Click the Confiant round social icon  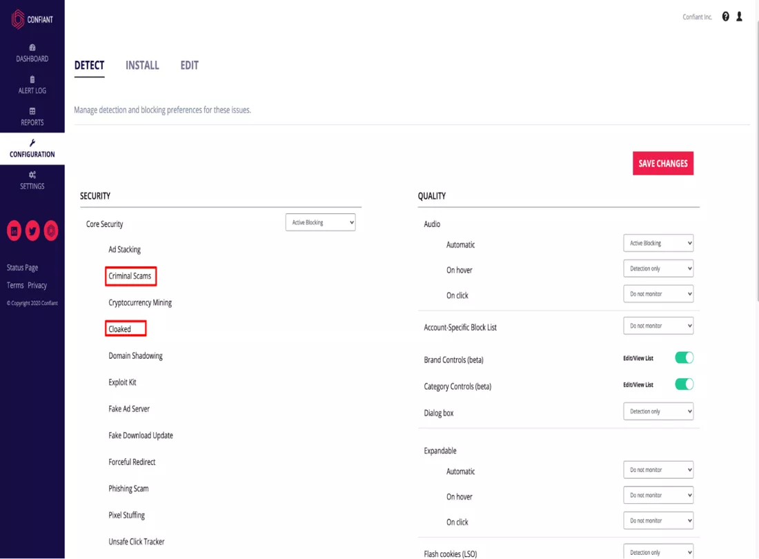51,231
